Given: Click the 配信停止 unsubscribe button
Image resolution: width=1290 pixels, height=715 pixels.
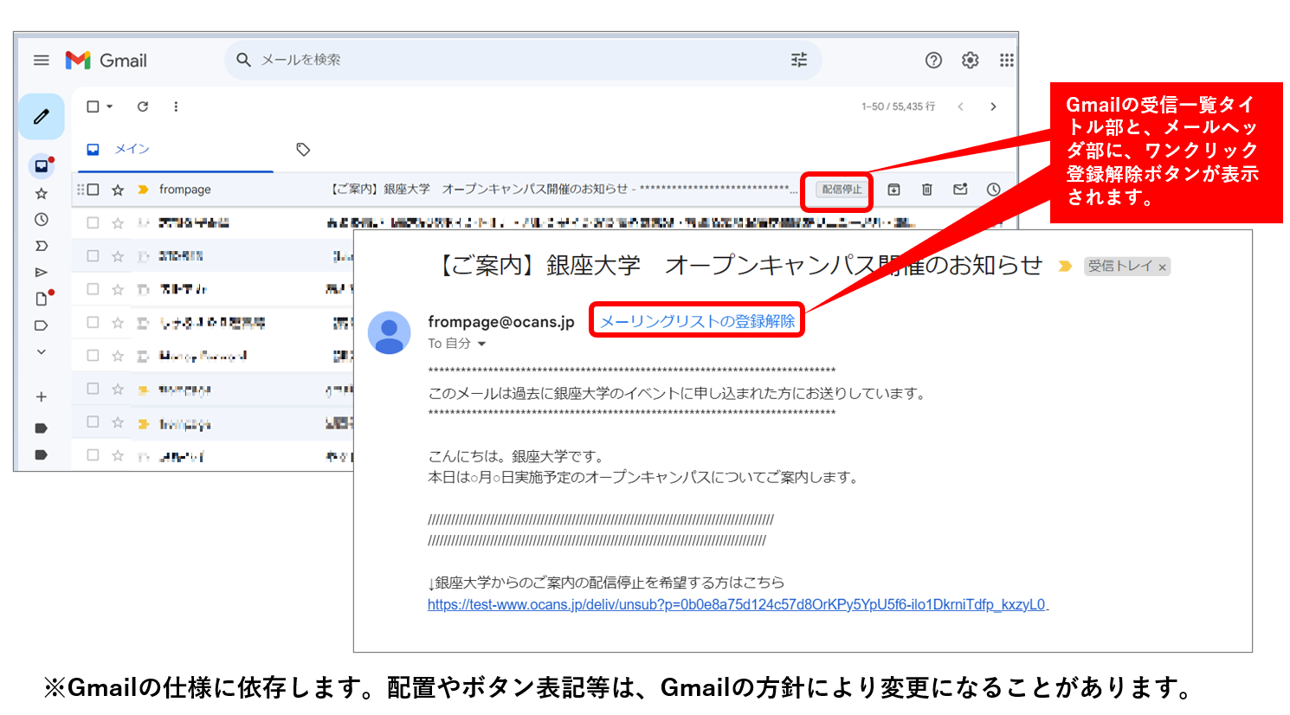Looking at the screenshot, I should 842,190.
